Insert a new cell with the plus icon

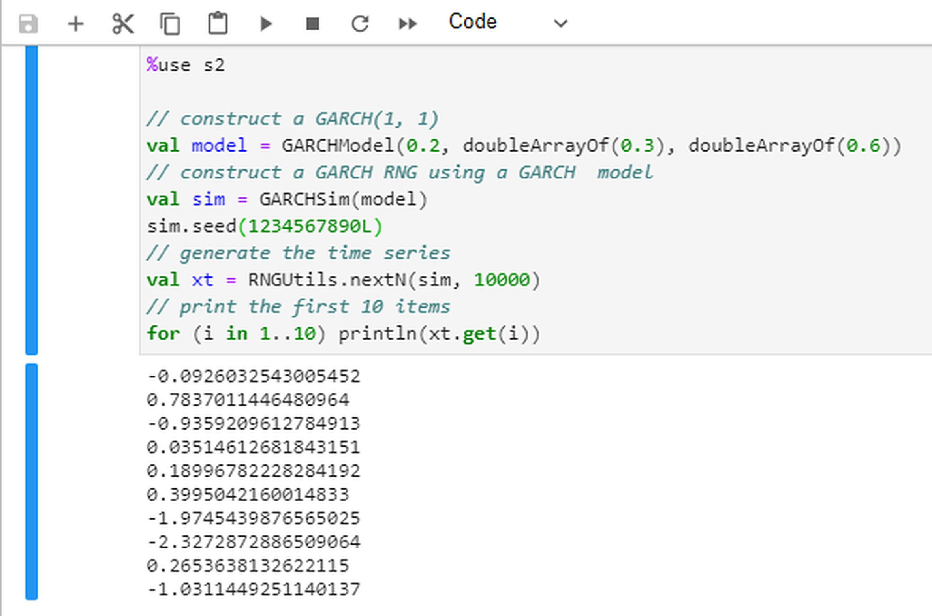tap(75, 24)
